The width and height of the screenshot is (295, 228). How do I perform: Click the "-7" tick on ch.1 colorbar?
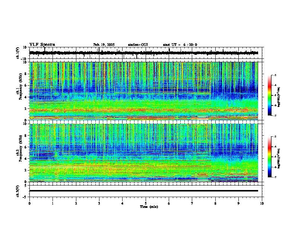[x=275, y=115]
